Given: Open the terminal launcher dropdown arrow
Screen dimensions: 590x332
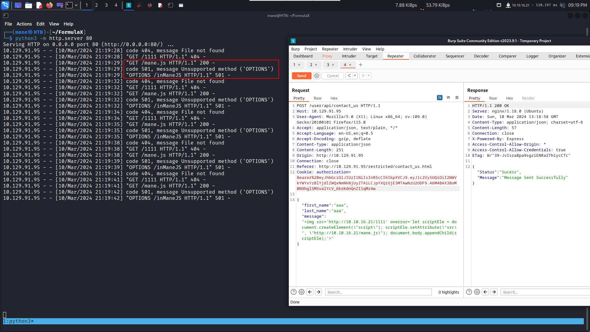Looking at the screenshot, I should pyautogui.click(x=76, y=5).
